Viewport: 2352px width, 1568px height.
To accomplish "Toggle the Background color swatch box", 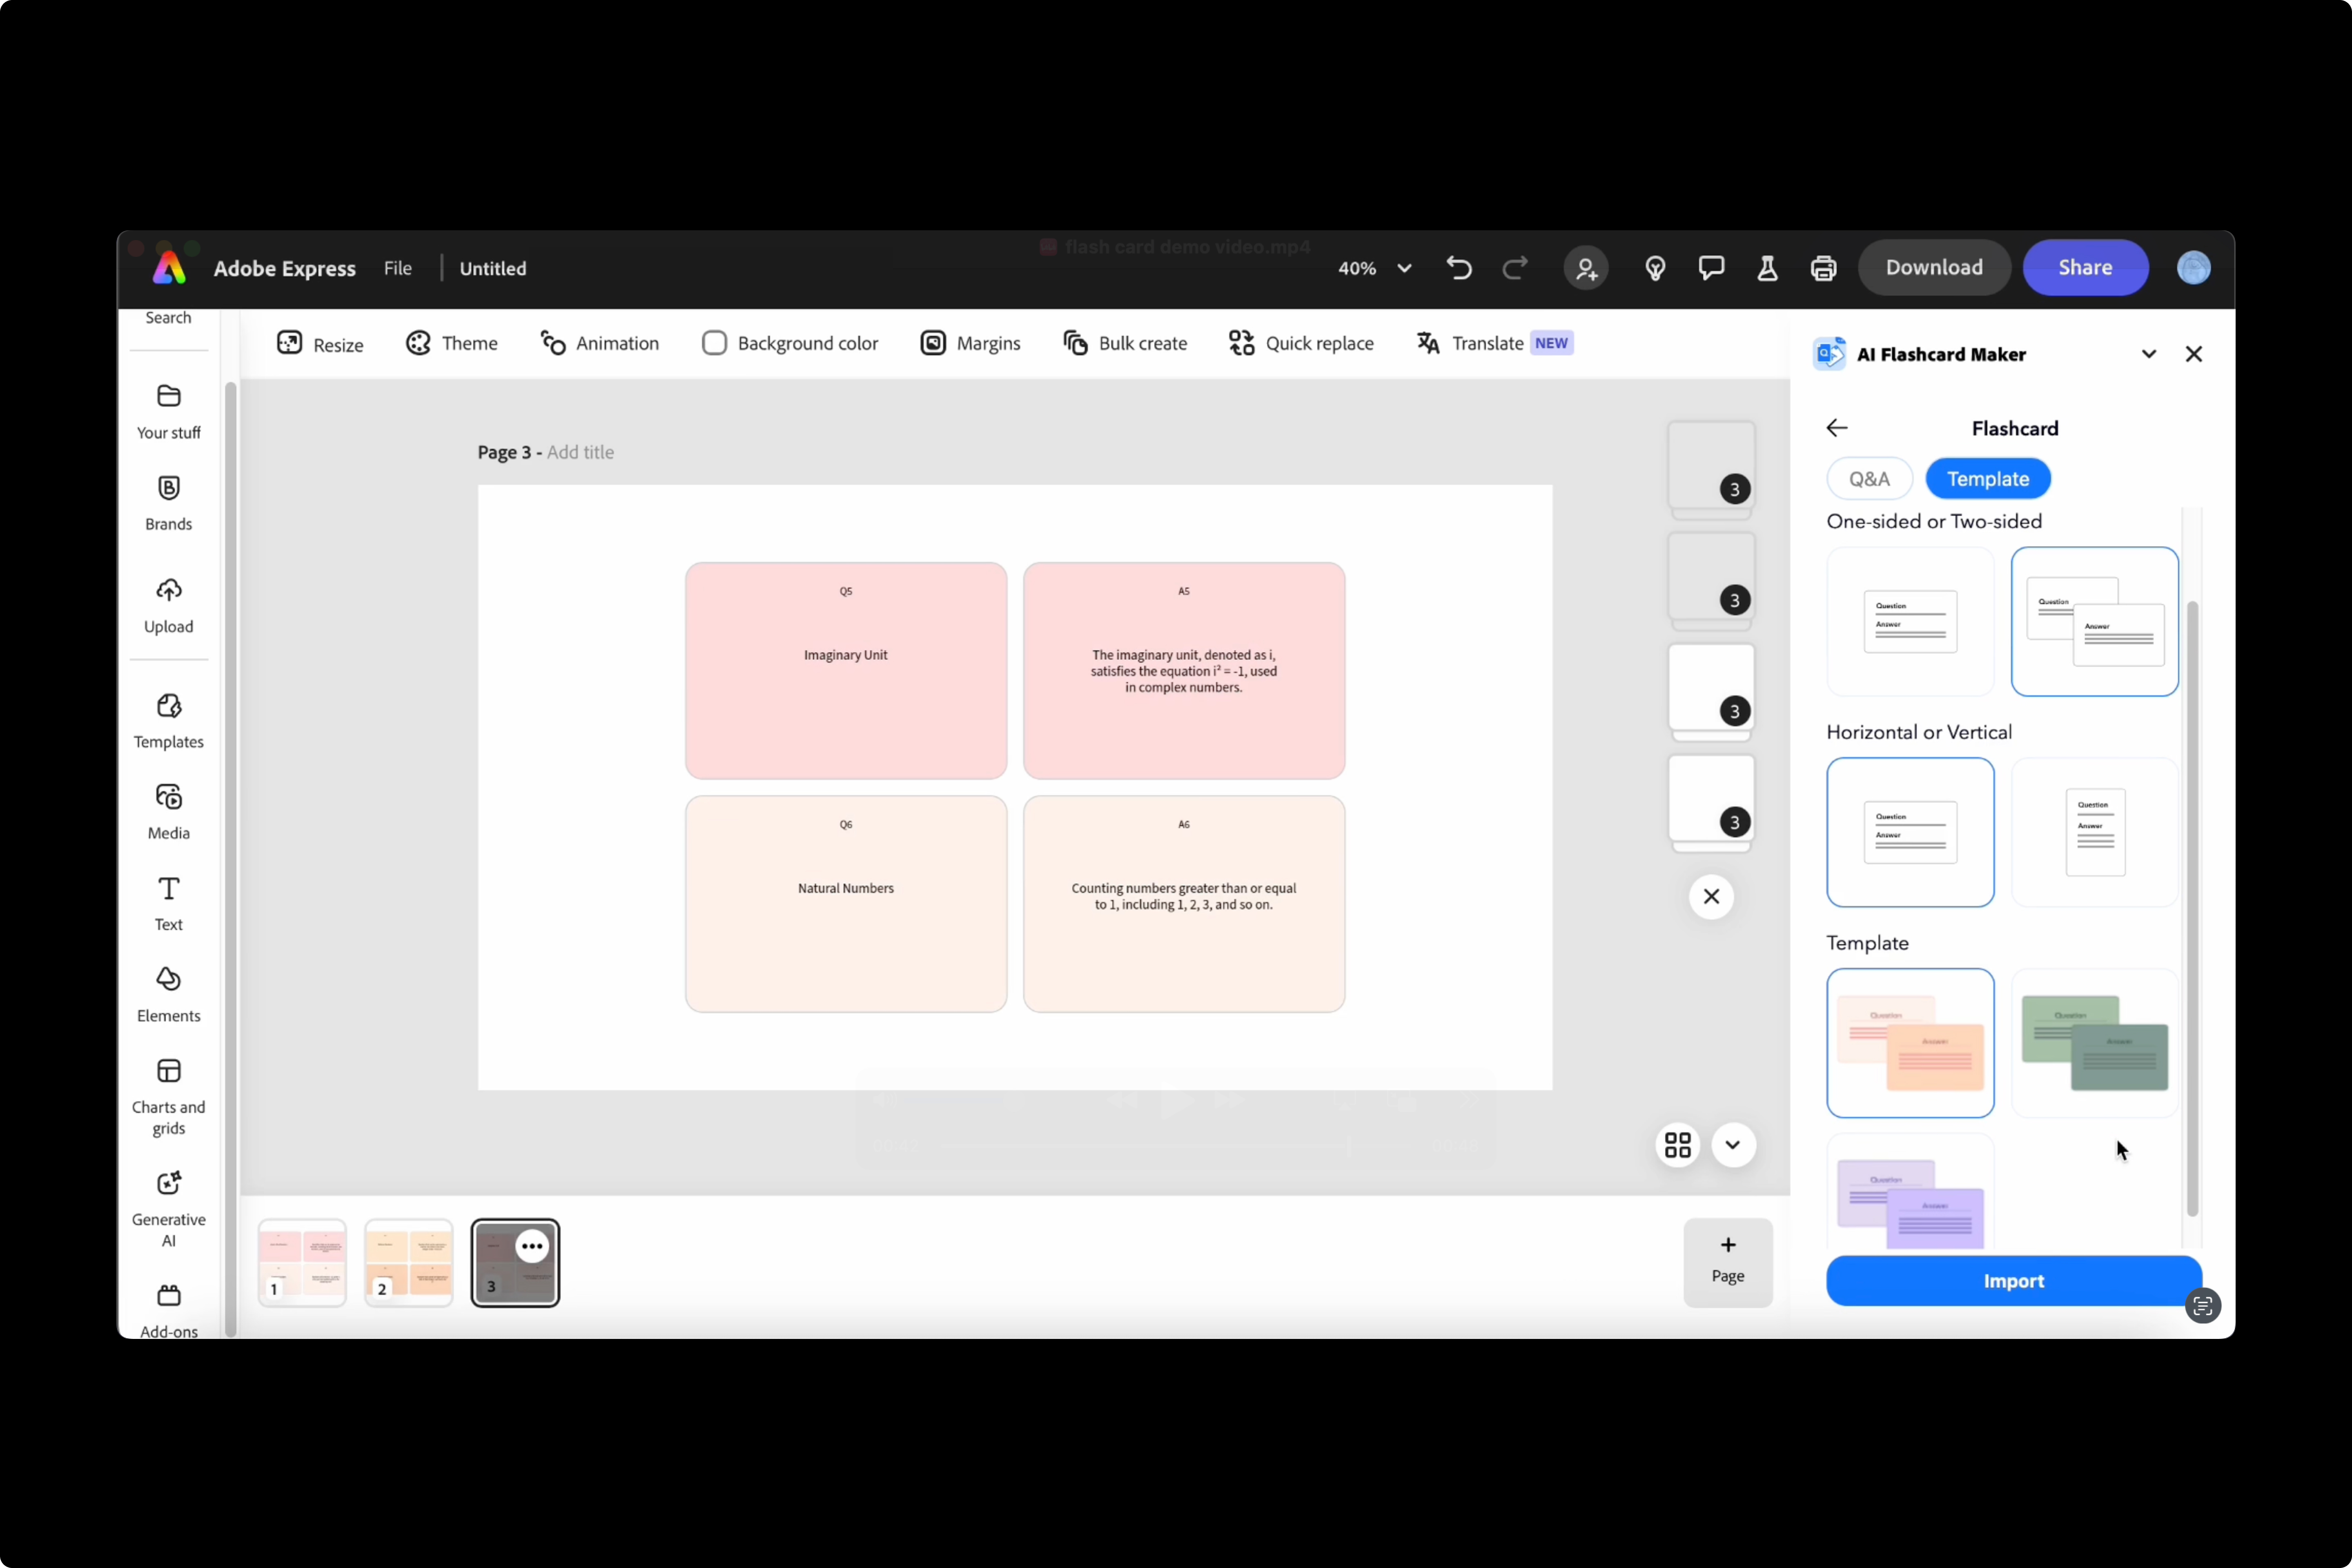I will pyautogui.click(x=714, y=343).
